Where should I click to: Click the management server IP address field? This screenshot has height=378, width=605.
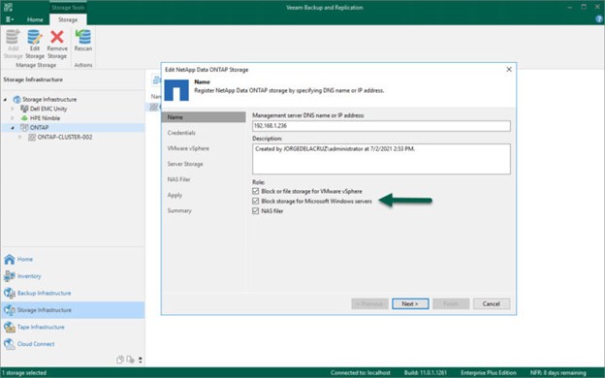click(381, 126)
